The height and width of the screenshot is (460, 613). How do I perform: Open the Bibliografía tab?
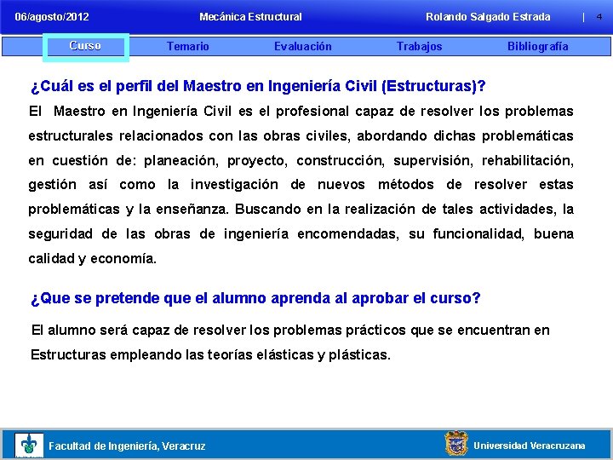[537, 47]
